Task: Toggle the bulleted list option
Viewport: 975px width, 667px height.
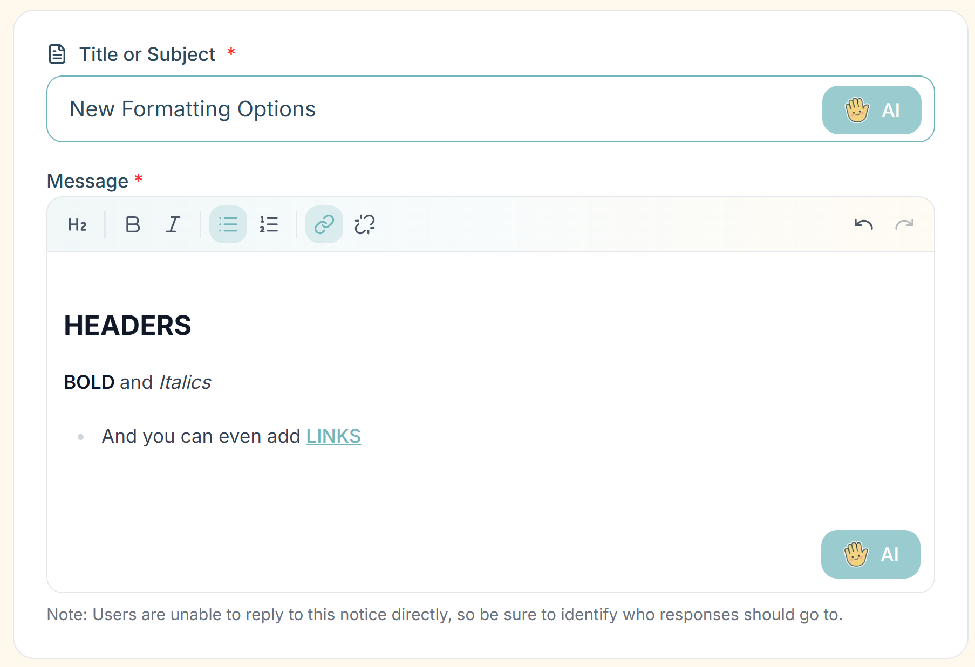Action: coord(228,224)
